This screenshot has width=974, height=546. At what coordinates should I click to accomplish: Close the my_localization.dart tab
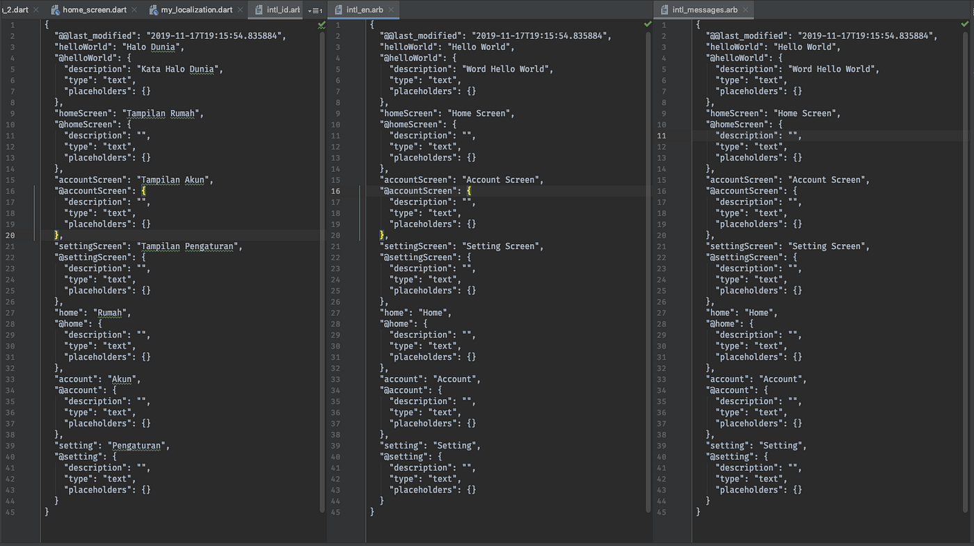(241, 10)
